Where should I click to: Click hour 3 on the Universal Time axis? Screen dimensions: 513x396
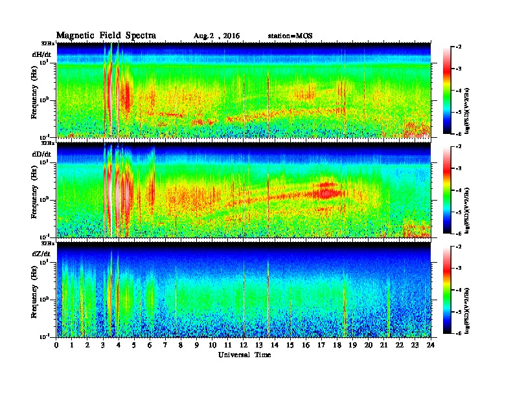[103, 346]
